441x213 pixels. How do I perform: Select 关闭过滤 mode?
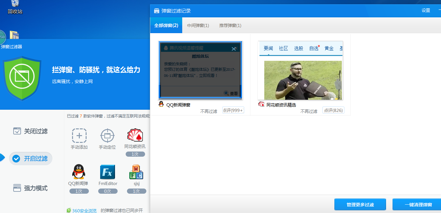coord(30,131)
